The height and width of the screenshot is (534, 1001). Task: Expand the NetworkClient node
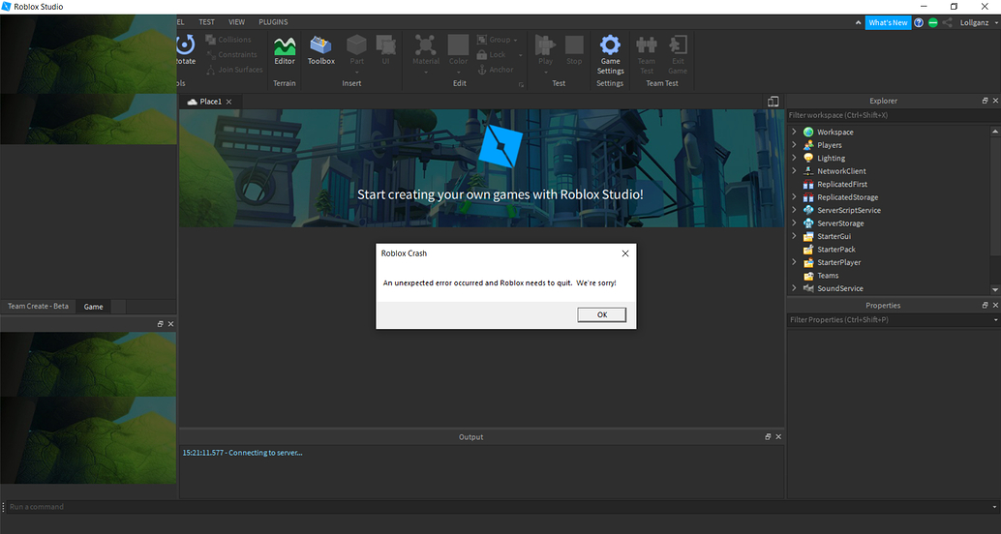pos(794,171)
